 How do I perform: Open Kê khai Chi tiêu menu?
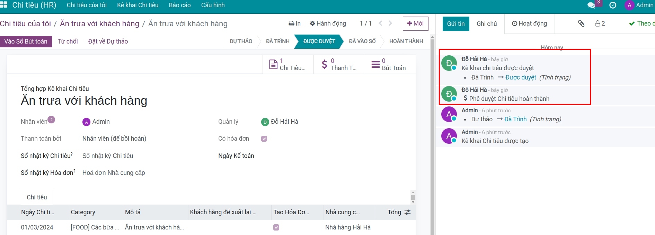tap(138, 5)
